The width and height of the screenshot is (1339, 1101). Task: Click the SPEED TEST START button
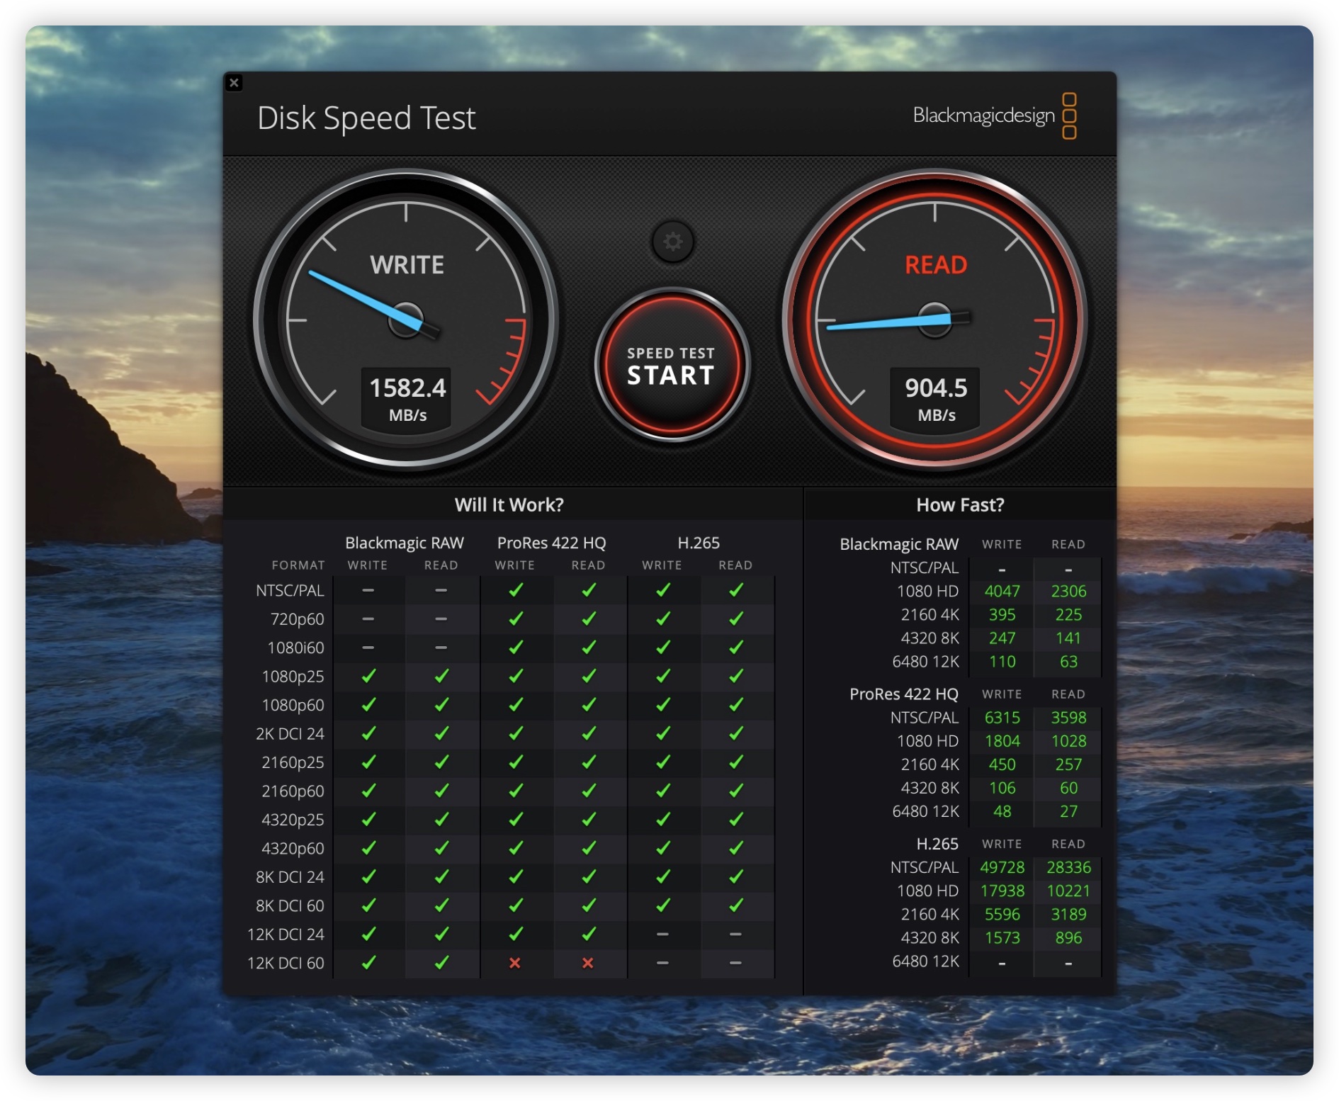(x=672, y=365)
